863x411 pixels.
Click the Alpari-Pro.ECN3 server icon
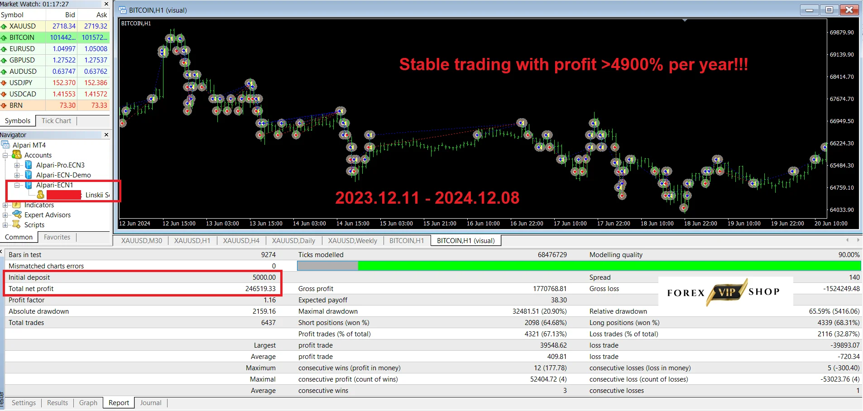pyautogui.click(x=29, y=165)
